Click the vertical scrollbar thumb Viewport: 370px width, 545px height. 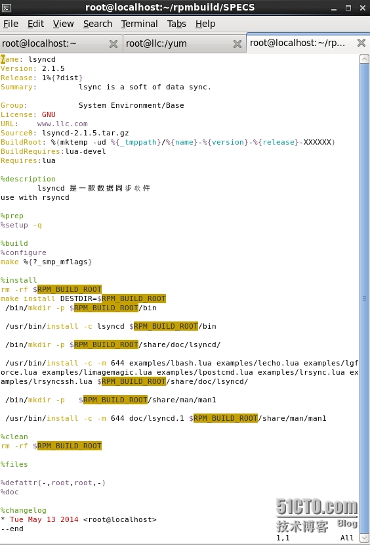364,298
